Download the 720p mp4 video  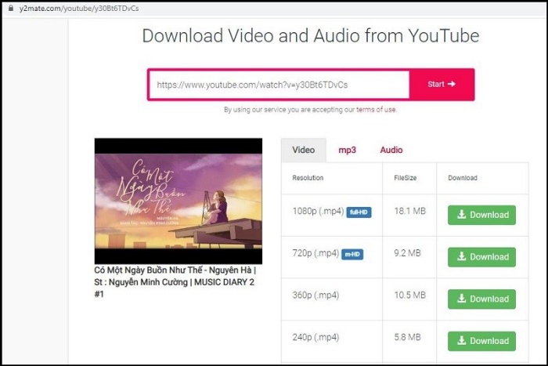(x=481, y=257)
